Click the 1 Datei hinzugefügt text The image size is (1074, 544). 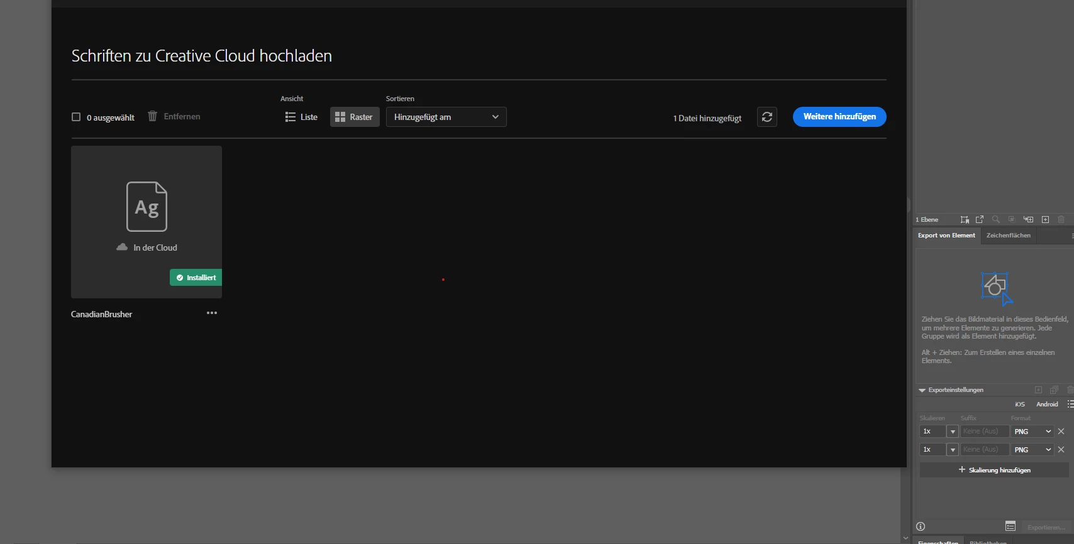pos(707,118)
